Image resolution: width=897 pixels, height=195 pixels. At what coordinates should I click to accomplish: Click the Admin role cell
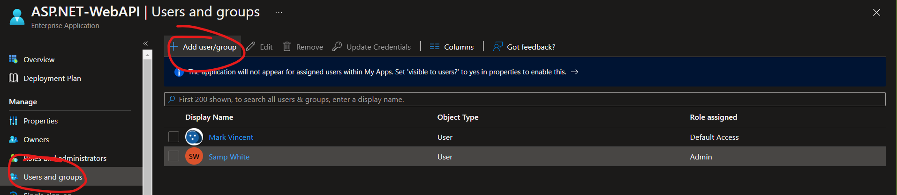pos(701,157)
